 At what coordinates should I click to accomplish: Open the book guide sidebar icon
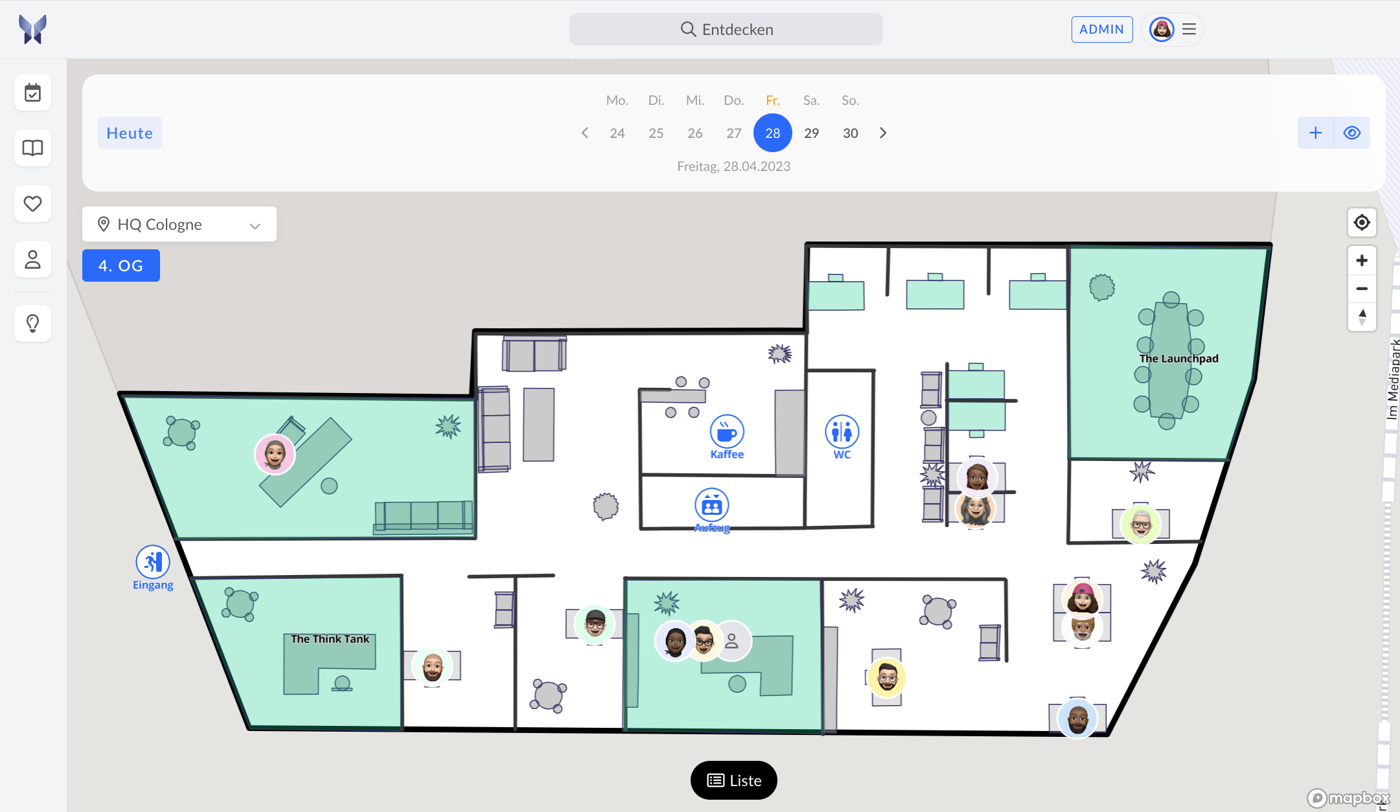[32, 148]
